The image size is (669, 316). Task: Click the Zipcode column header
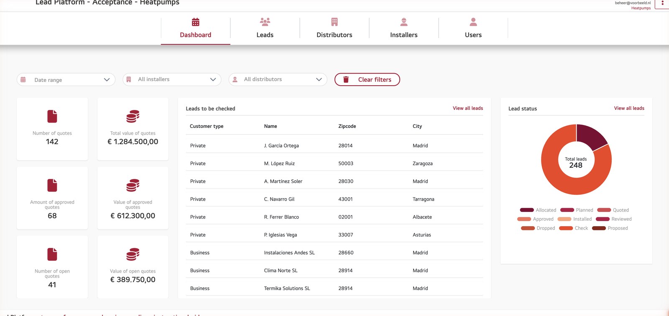pos(347,126)
